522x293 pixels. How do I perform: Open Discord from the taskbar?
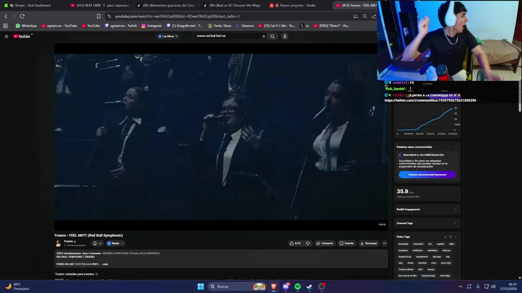point(286,286)
